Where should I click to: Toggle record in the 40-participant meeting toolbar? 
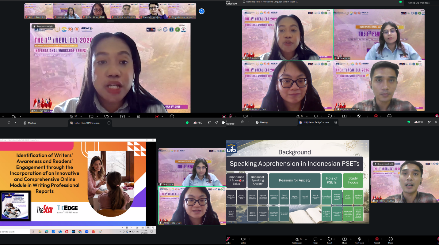coord(376,116)
